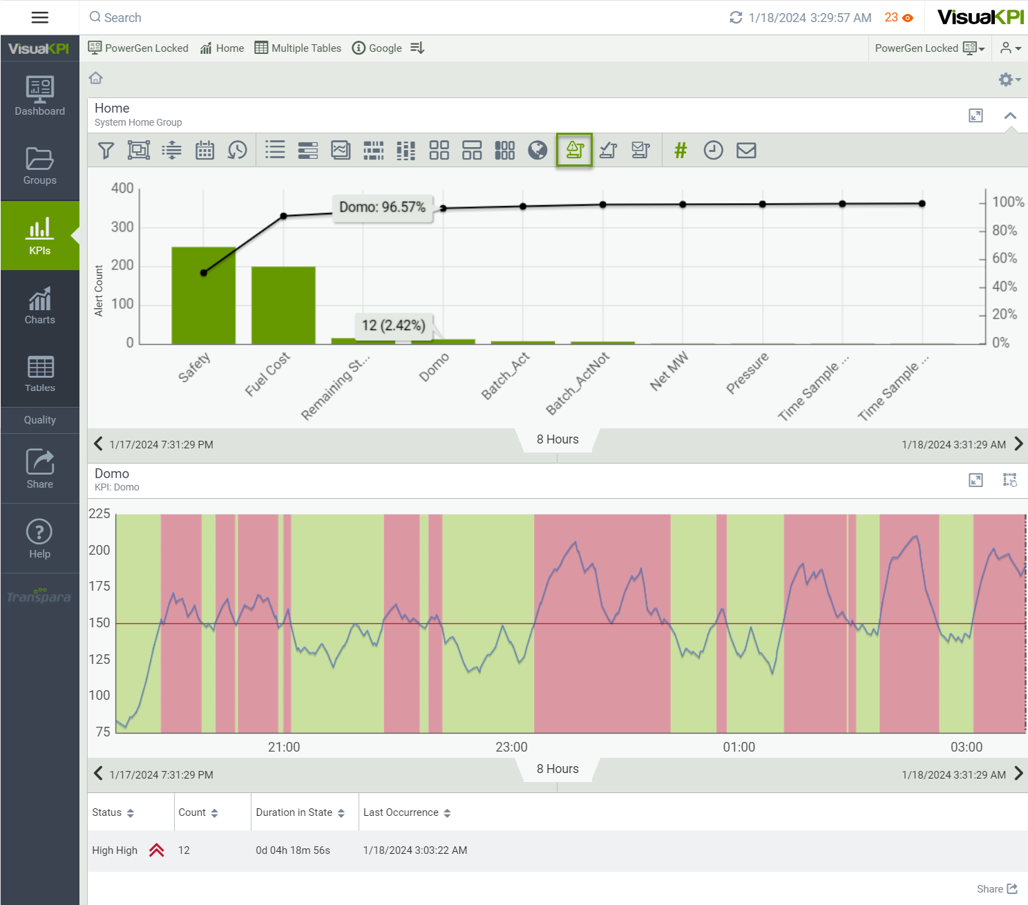Click the Share link at bottom right
The image size is (1028, 905).
point(997,889)
